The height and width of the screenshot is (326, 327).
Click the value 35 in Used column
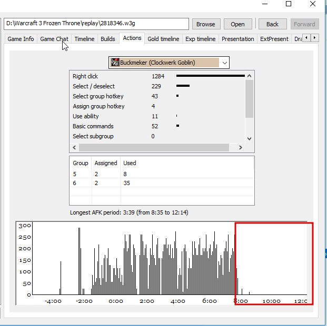click(126, 183)
